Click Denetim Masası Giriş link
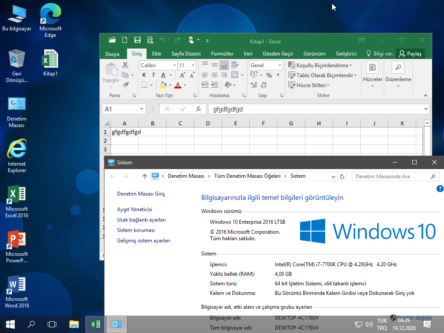 [141, 194]
